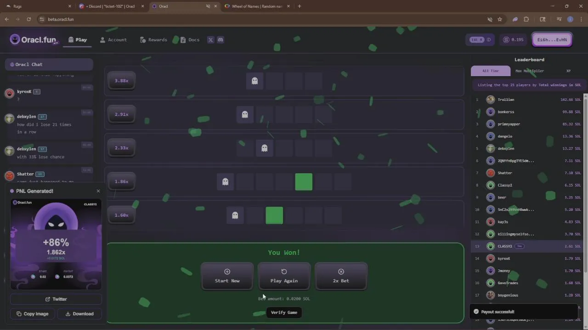Open the Discord icon in navbar

click(x=220, y=40)
